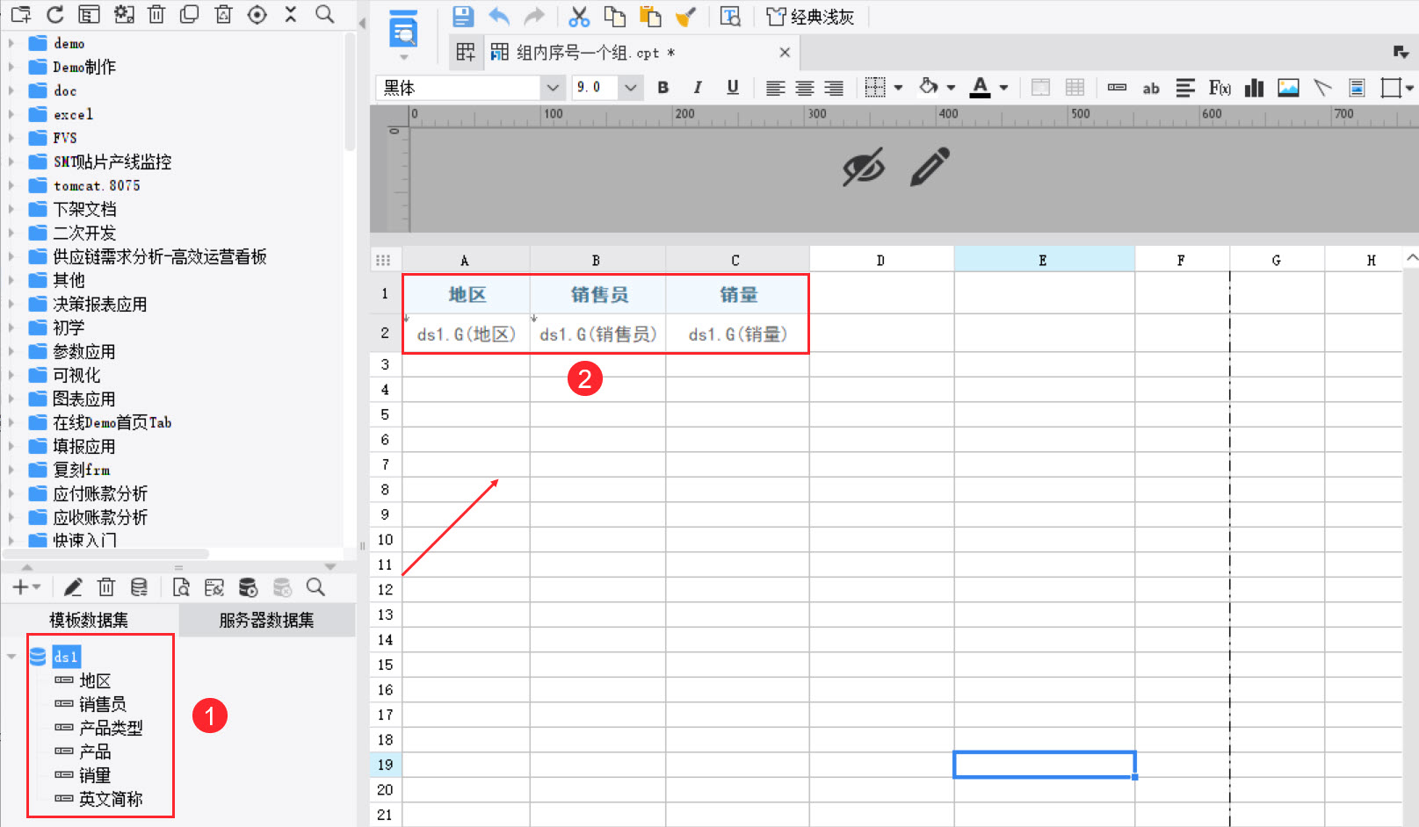Toggle parameter pane visibility eye icon
1419x827 pixels.
[864, 167]
